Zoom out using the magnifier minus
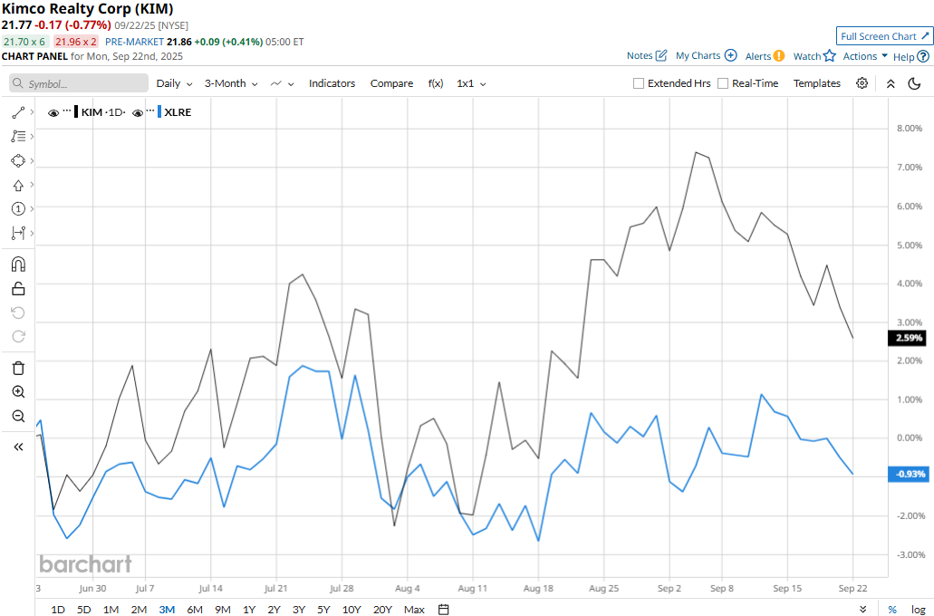Image resolution: width=934 pixels, height=616 pixels. [x=18, y=416]
